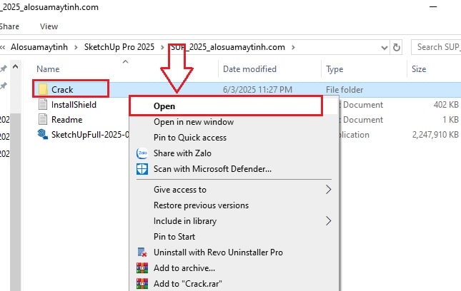Viewport: 461px width, 291px height.
Task: Refresh the folder with the refresh icon
Action: [x=397, y=47]
